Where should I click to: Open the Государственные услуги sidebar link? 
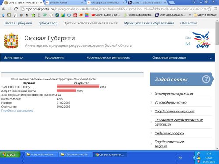pyautogui.click(x=174, y=111)
